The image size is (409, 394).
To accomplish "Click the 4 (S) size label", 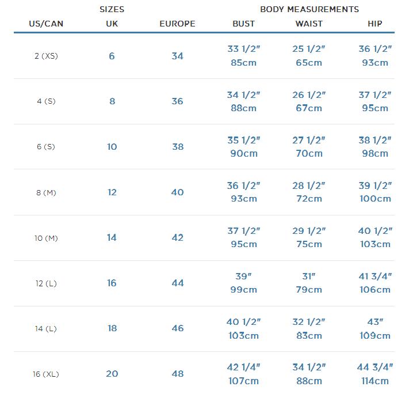I will pyautogui.click(x=46, y=101).
